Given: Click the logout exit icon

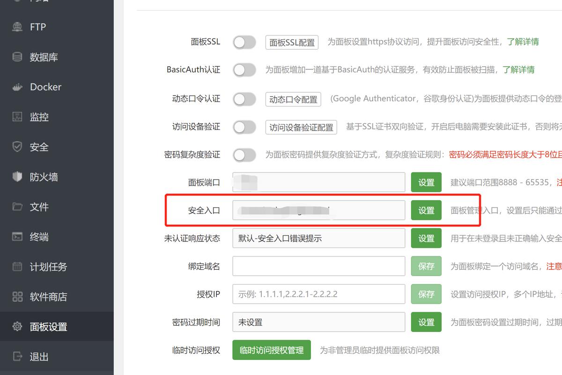Looking at the screenshot, I should pyautogui.click(x=17, y=357).
